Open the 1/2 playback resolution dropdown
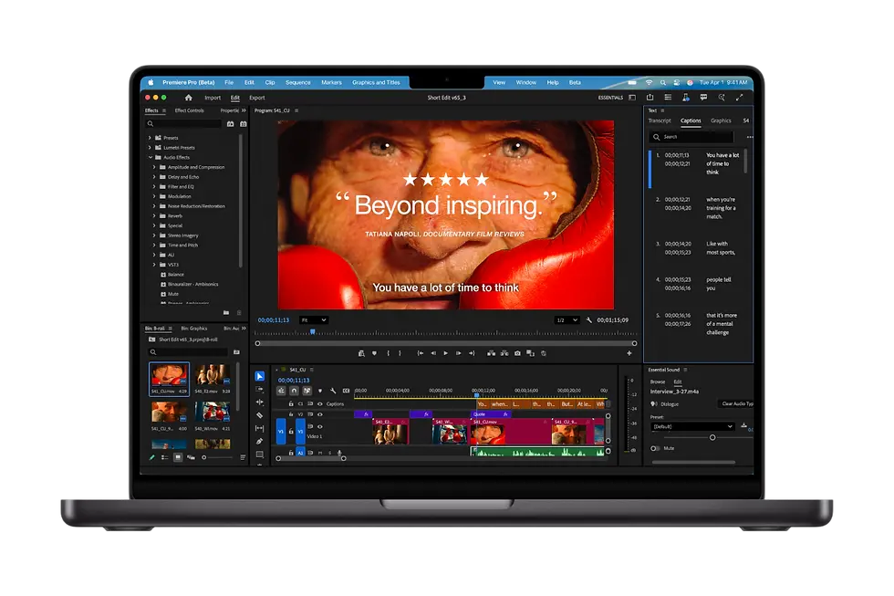Viewport: 894px width, 596px height. click(x=567, y=320)
